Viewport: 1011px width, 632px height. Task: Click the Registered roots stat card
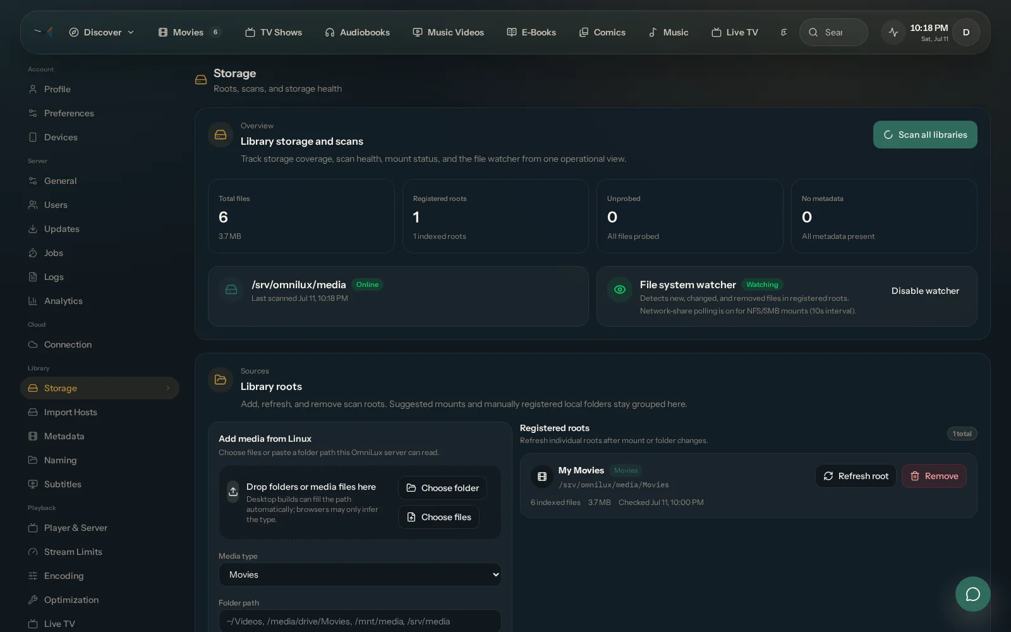(x=495, y=216)
